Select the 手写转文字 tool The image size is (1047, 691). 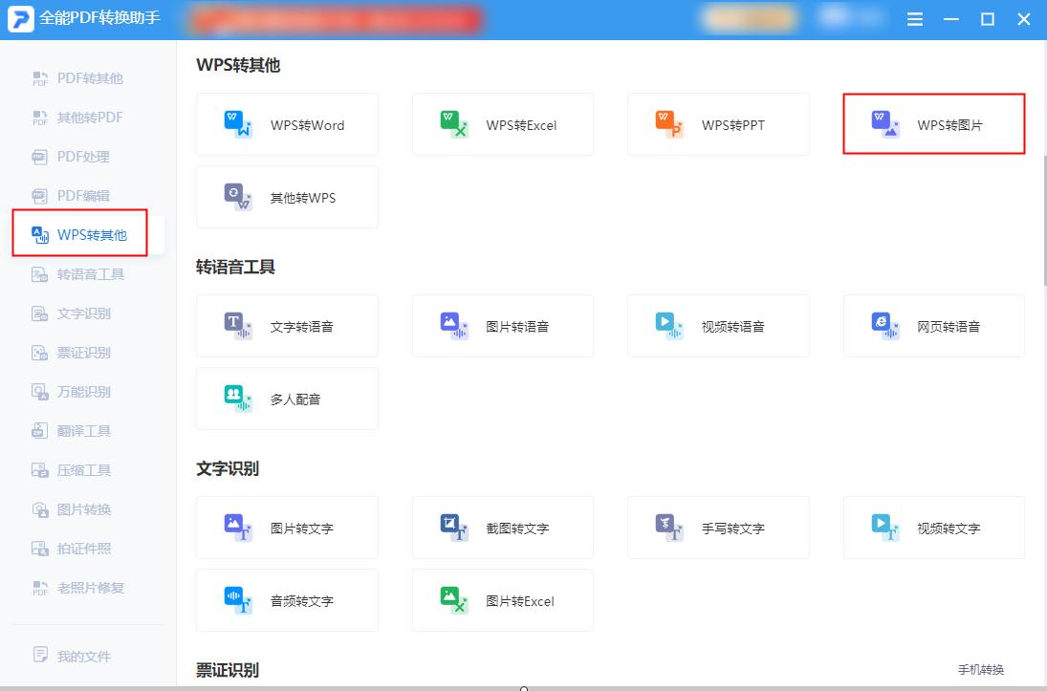[718, 527]
